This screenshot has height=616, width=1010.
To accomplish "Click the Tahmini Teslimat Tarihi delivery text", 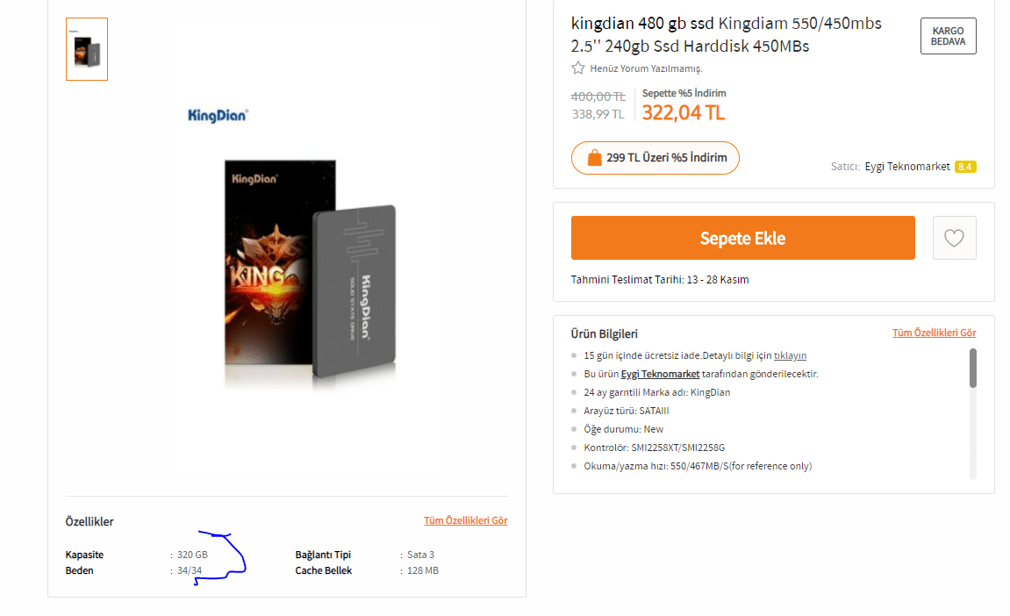I will click(x=660, y=280).
